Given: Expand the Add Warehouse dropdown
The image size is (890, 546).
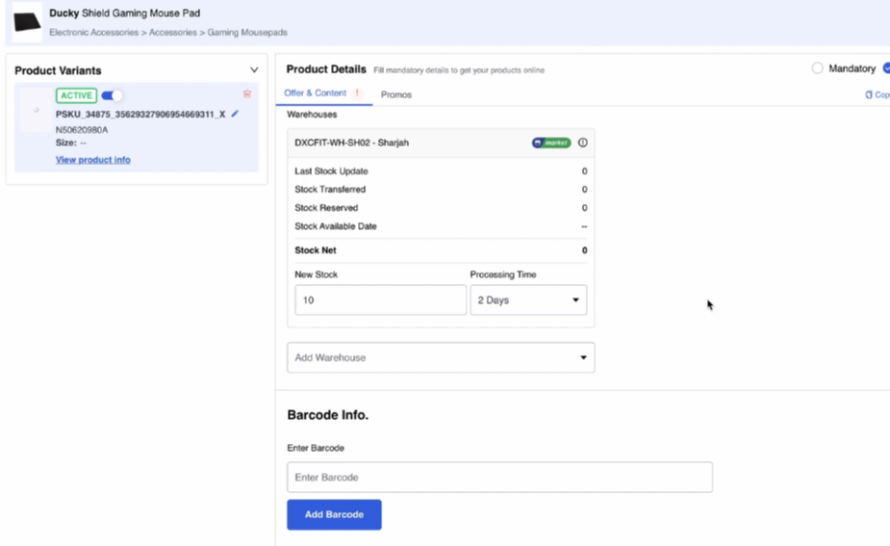Looking at the screenshot, I should [x=441, y=357].
